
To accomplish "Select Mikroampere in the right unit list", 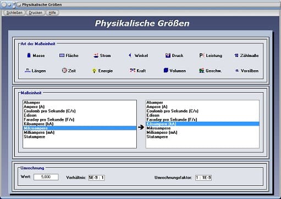I will click(202, 128).
